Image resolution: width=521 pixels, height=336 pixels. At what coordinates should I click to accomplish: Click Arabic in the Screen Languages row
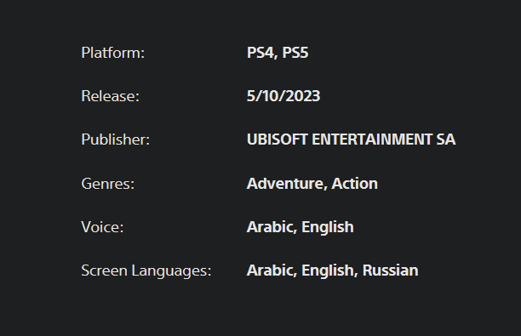tap(270, 271)
